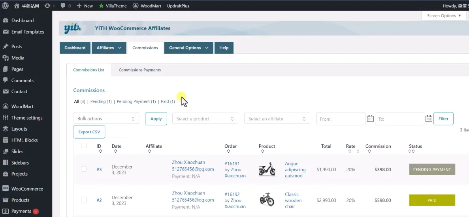Image resolution: width=469 pixels, height=217 pixels.
Task: Open the To date calendar icon
Action: pyautogui.click(x=429, y=118)
